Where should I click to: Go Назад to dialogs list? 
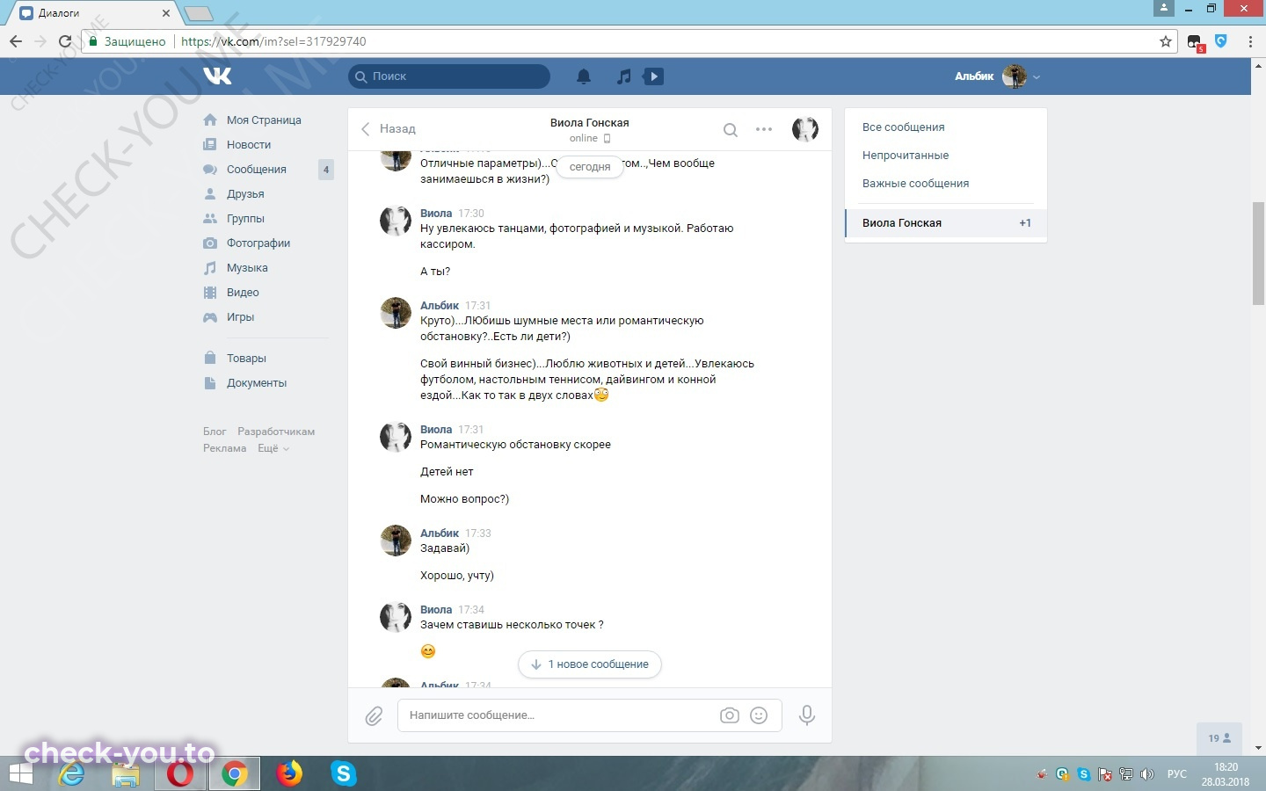[389, 129]
